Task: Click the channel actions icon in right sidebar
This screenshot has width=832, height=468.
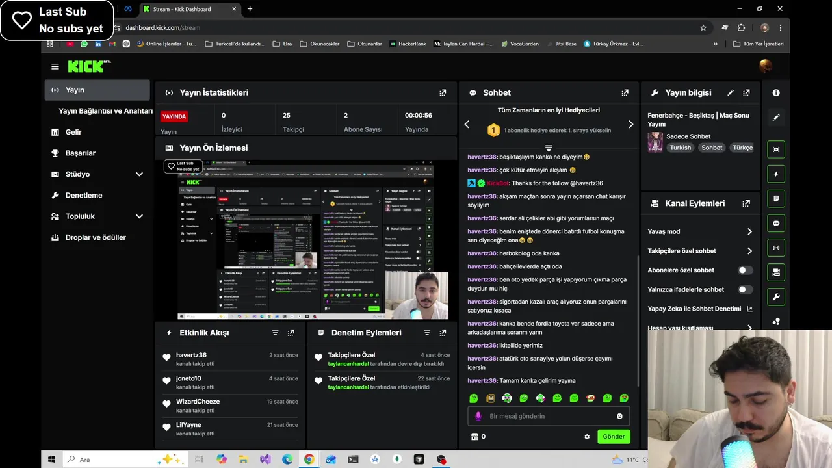Action: (776, 272)
